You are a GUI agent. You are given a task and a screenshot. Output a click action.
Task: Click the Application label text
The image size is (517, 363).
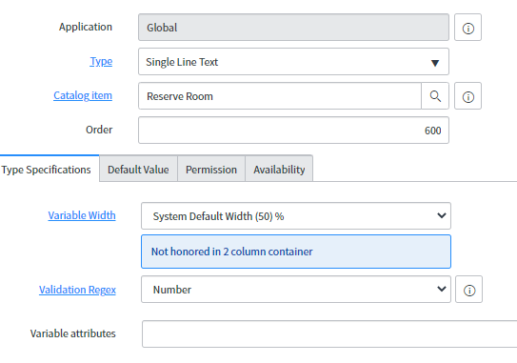coord(86,27)
